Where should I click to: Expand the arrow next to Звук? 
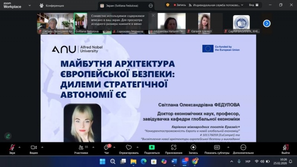point(20,147)
